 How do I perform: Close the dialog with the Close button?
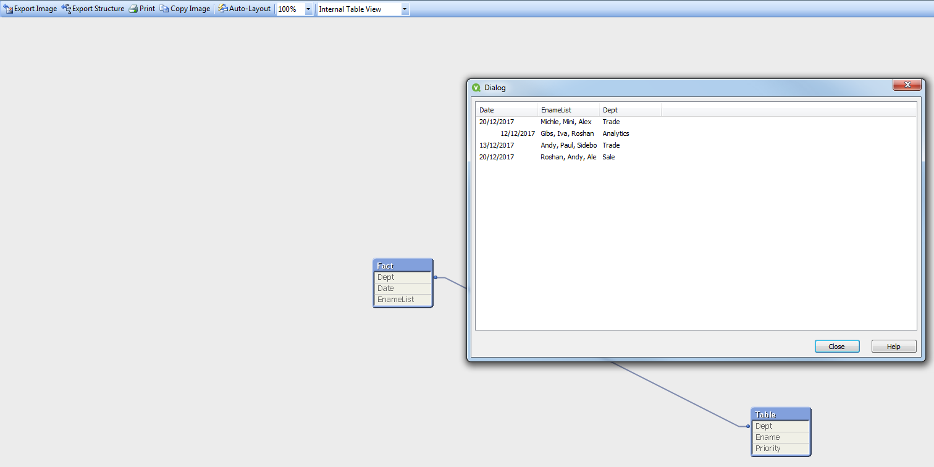(837, 347)
